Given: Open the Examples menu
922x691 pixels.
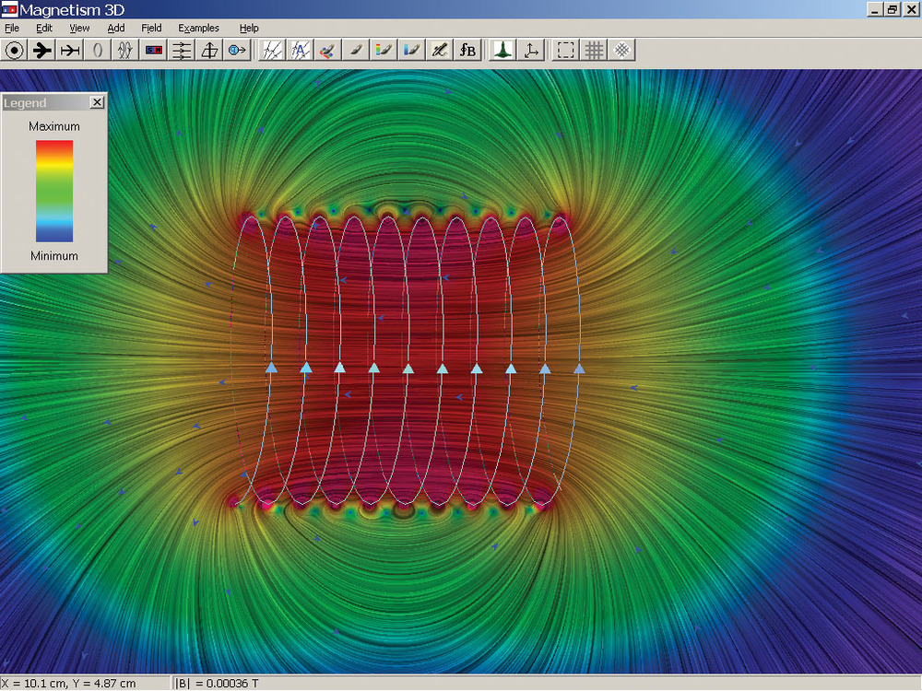Looking at the screenshot, I should [x=199, y=29].
